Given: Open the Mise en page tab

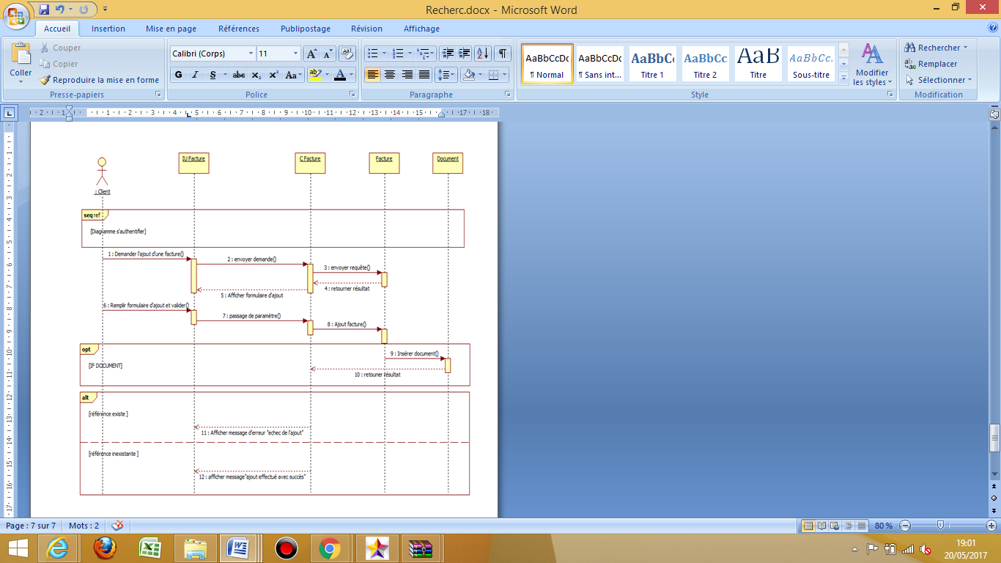Looking at the screenshot, I should coord(171,29).
